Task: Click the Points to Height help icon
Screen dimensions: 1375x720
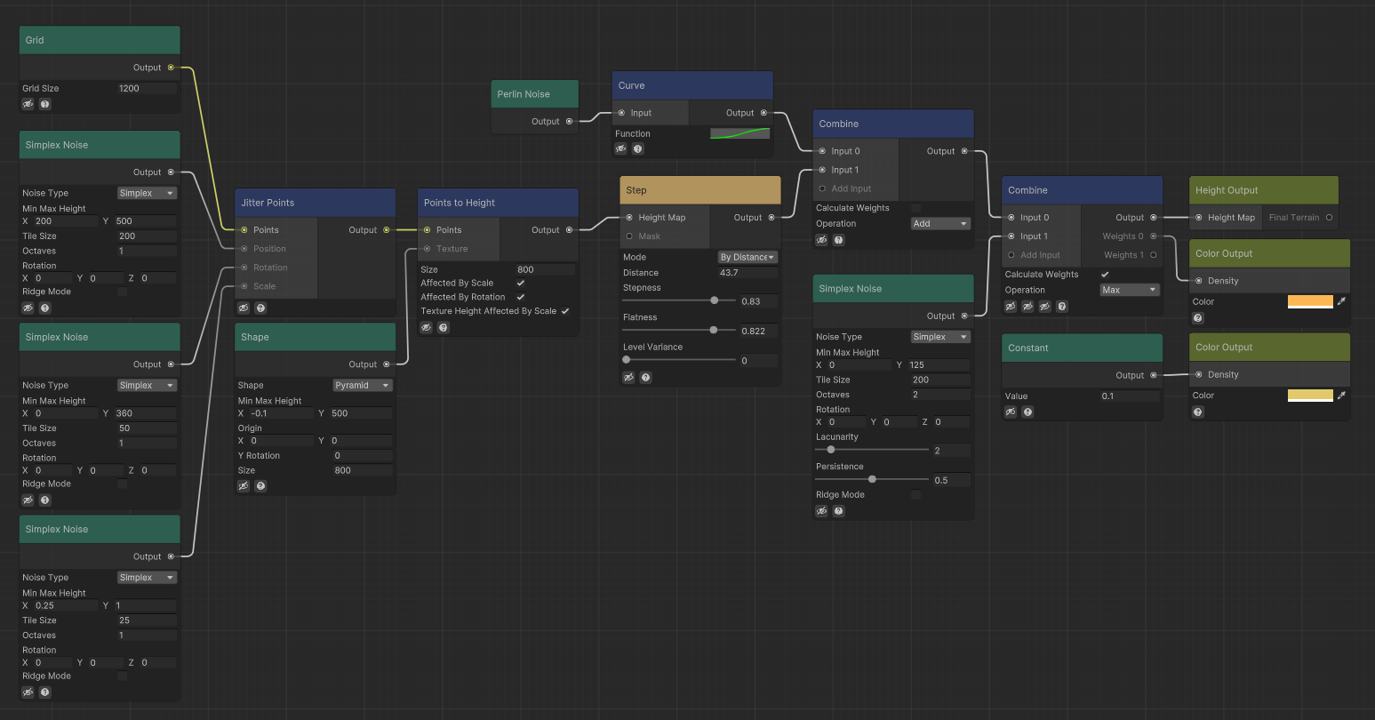Action: [x=444, y=328]
